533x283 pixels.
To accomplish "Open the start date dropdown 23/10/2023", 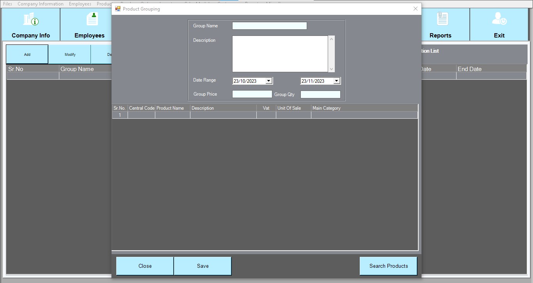I will [268, 81].
